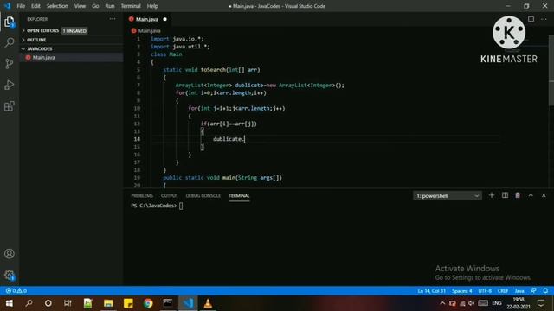Open the Windows action center notifications
The height and width of the screenshot is (311, 554).
541,303
